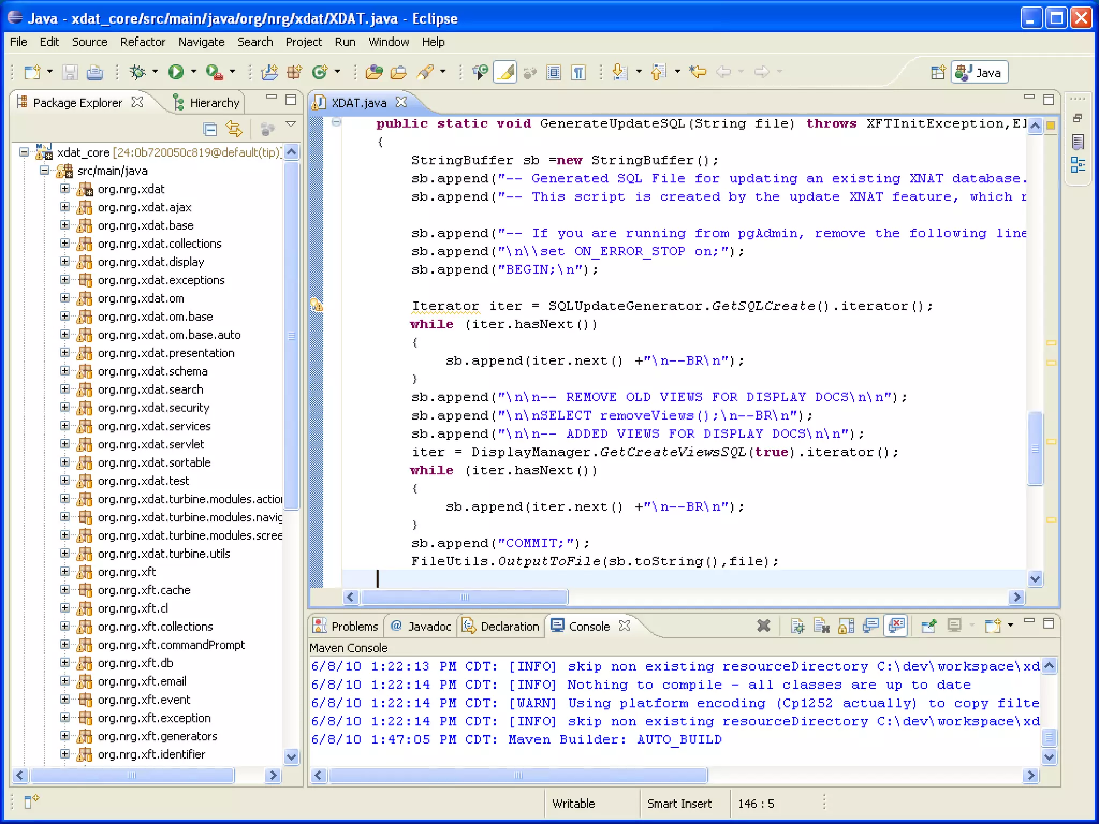The image size is (1099, 824).
Task: Click the Debug bug icon
Action: [x=137, y=72]
